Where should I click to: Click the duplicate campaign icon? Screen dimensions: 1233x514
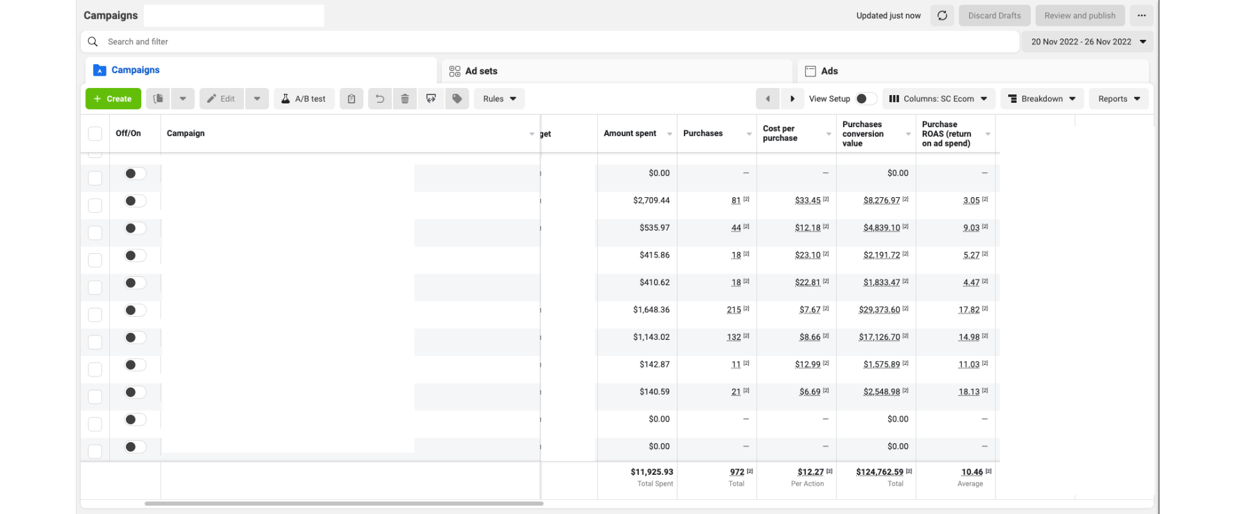coord(158,98)
